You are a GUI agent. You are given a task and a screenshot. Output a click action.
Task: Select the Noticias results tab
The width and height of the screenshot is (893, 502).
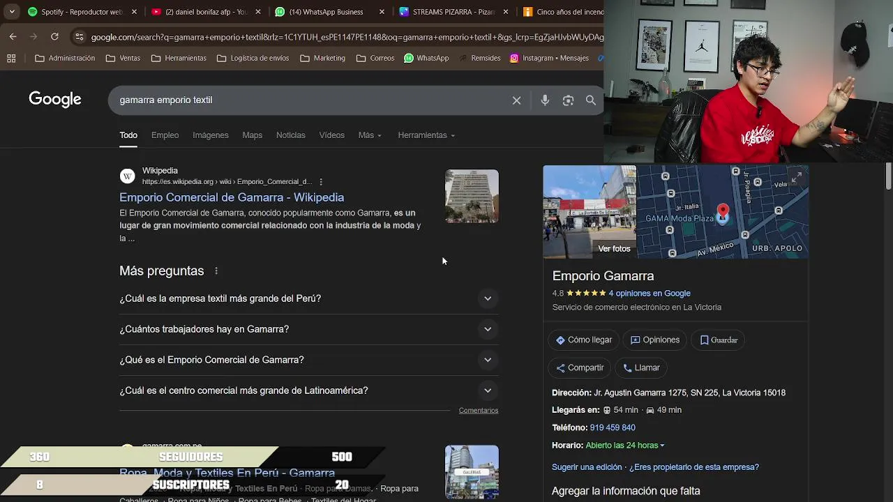[x=291, y=135]
